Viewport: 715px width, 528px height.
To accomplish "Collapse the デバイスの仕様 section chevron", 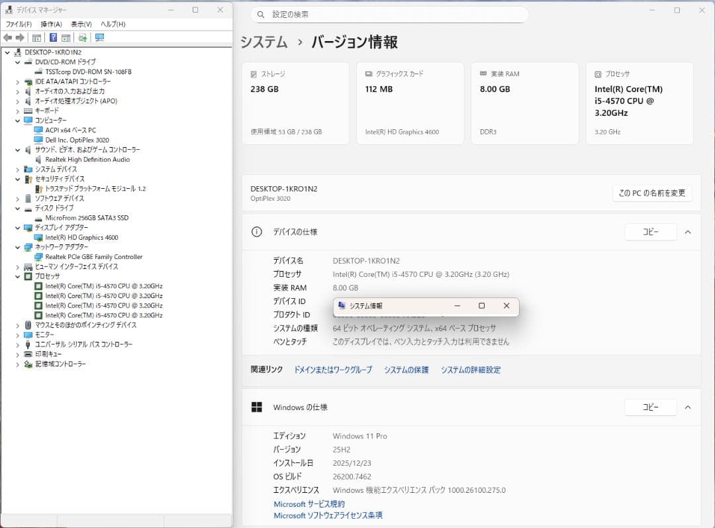I will click(x=687, y=232).
